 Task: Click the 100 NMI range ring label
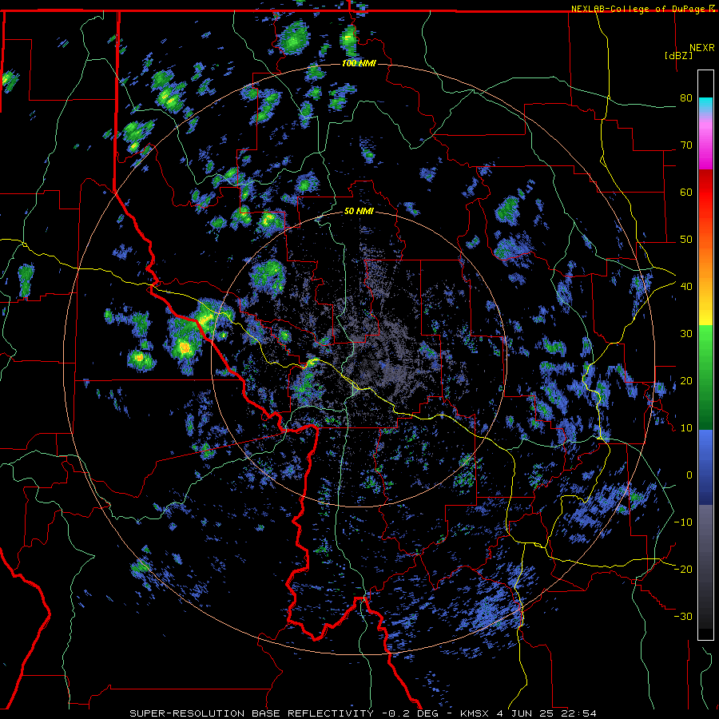coord(359,63)
